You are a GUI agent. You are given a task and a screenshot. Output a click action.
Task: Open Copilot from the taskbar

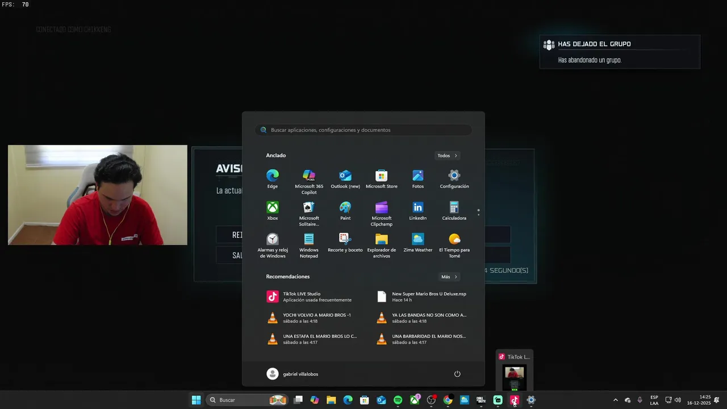[315, 400]
